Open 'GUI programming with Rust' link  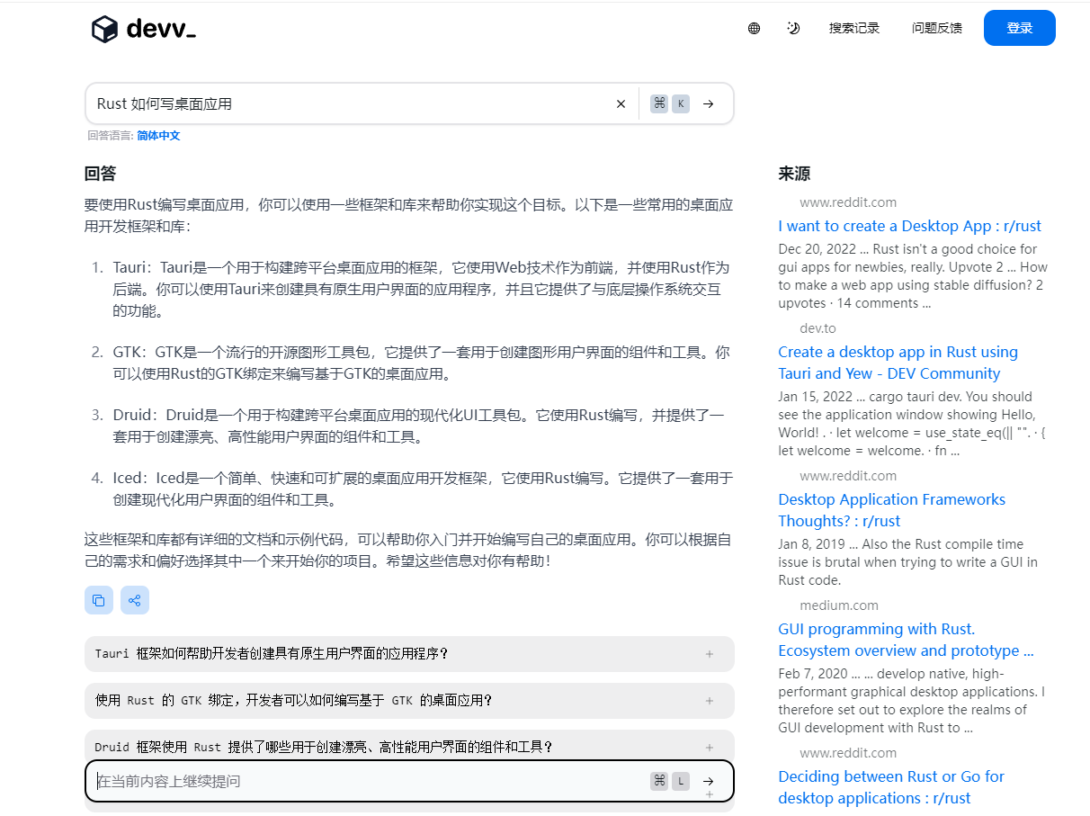pyautogui.click(x=906, y=640)
